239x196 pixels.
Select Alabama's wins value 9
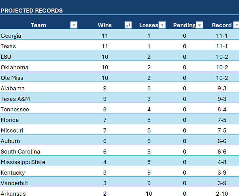[x=105, y=88]
